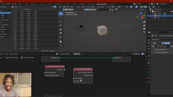The image size is (173, 97).
Task: Toggle modifier realtime display icon
Action: (x=167, y=43)
